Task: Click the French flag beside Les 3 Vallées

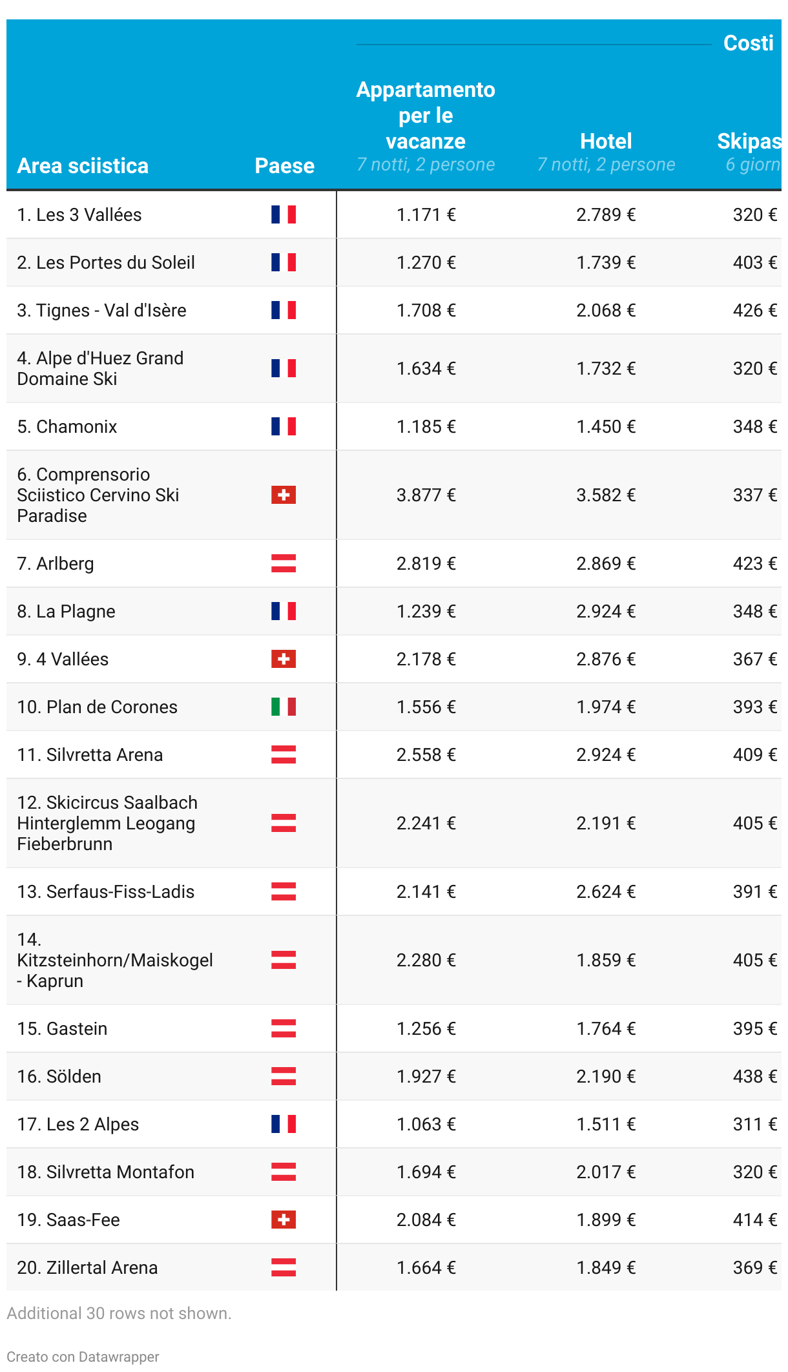Action: click(x=284, y=214)
